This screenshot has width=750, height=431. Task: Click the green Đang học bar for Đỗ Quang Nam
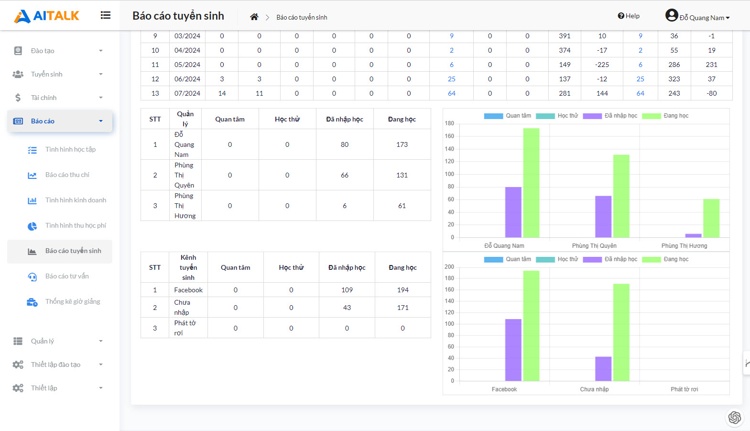point(531,183)
